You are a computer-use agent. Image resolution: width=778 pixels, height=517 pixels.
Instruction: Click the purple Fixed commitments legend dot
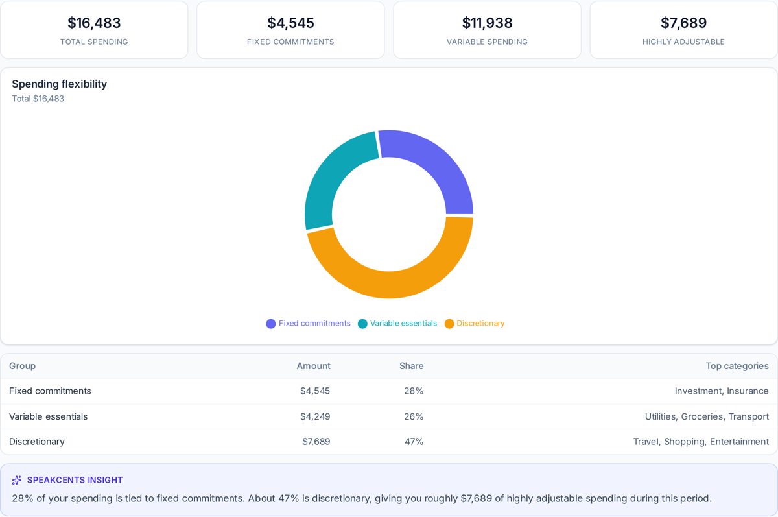tap(271, 324)
